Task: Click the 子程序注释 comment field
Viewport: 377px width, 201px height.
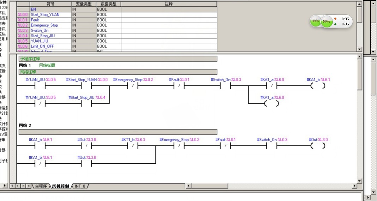Action: 118,59
